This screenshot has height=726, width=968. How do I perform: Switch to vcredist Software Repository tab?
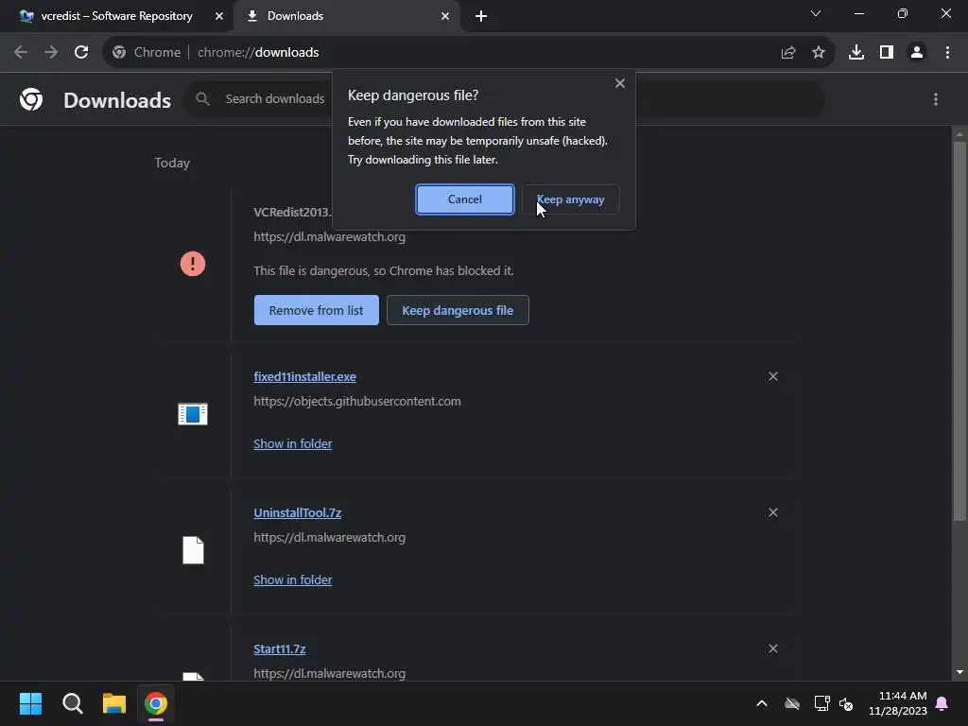(116, 16)
